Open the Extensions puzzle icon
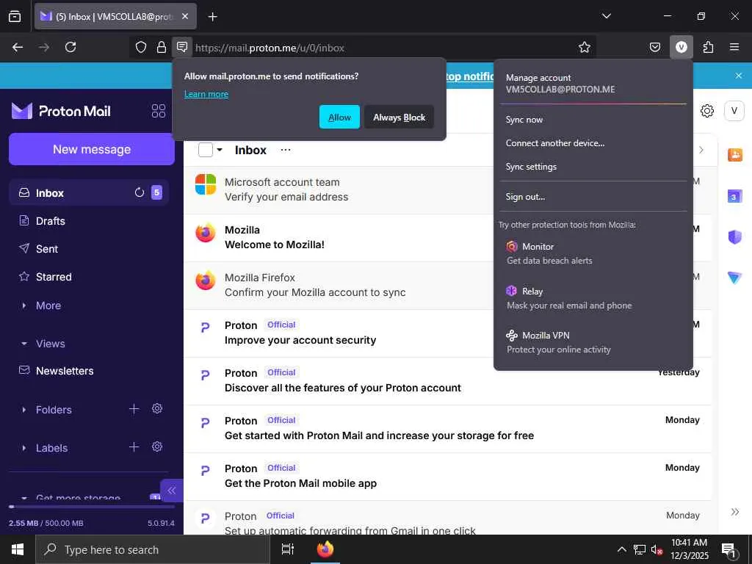752x564 pixels. (708, 47)
